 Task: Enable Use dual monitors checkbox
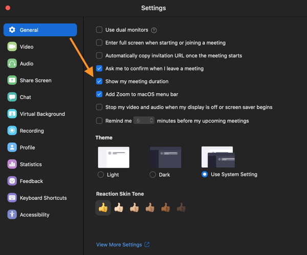pyautogui.click(x=99, y=30)
